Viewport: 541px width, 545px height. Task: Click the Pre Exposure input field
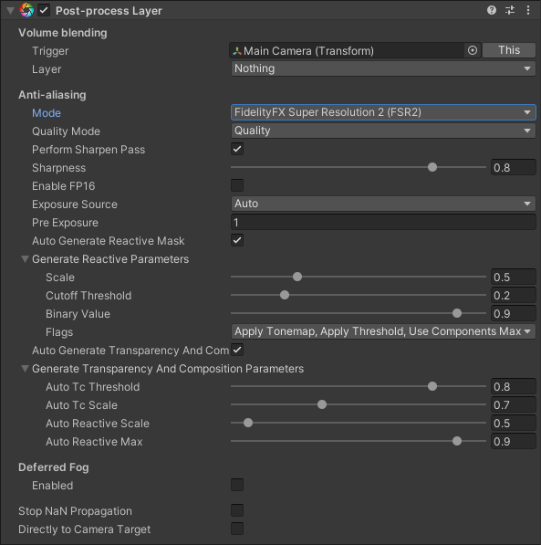[383, 223]
